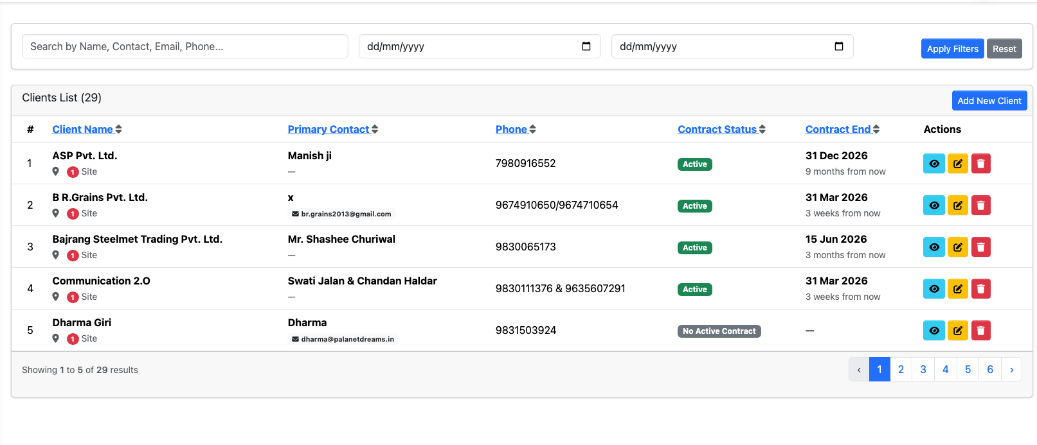Open the view icon for Communication 2.O
1037x445 pixels.
(933, 289)
